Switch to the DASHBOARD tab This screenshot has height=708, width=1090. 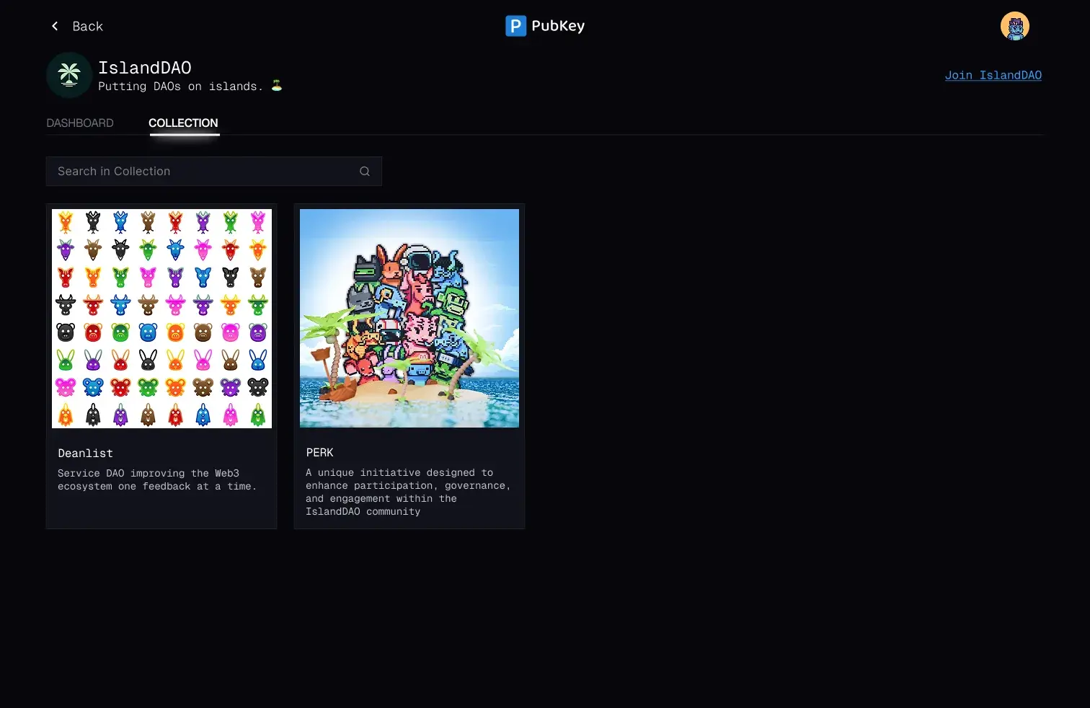[x=80, y=123]
